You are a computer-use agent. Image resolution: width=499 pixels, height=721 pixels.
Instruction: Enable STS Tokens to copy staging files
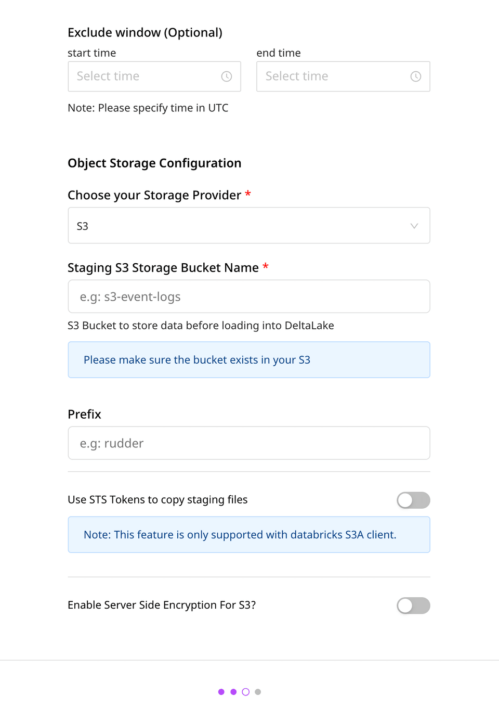tap(413, 500)
